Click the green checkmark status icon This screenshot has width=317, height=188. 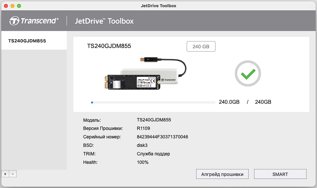coord(248,73)
